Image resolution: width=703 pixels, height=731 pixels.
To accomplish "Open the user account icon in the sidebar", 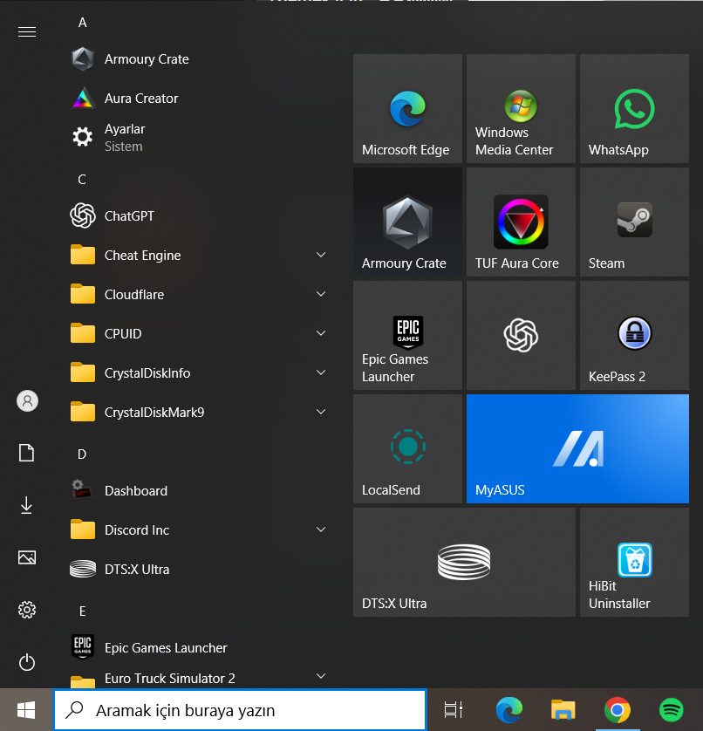I will [x=27, y=401].
